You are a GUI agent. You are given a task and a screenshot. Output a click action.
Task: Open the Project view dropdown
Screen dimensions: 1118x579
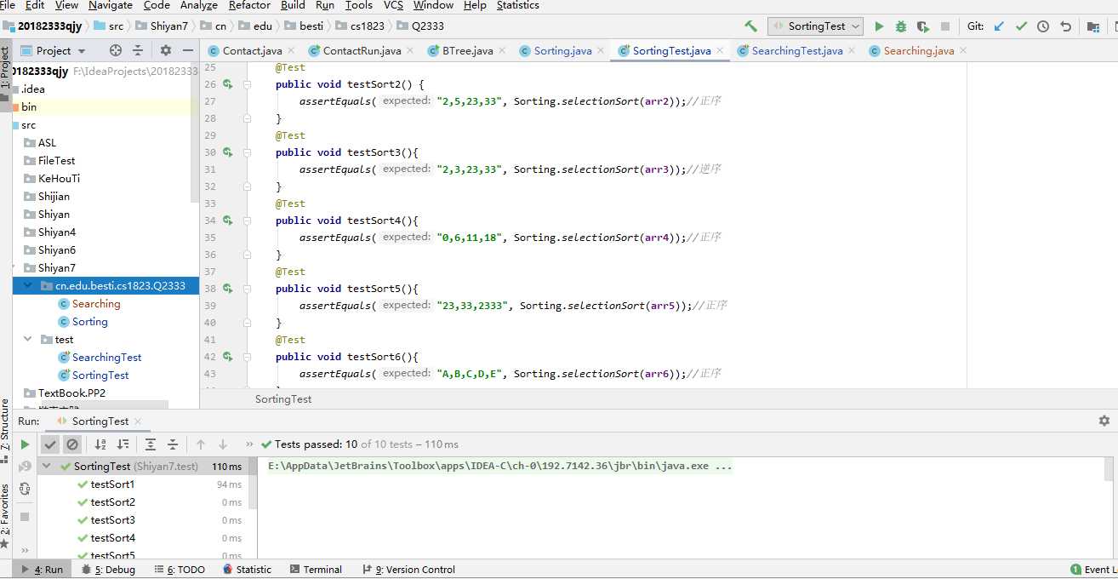54,50
